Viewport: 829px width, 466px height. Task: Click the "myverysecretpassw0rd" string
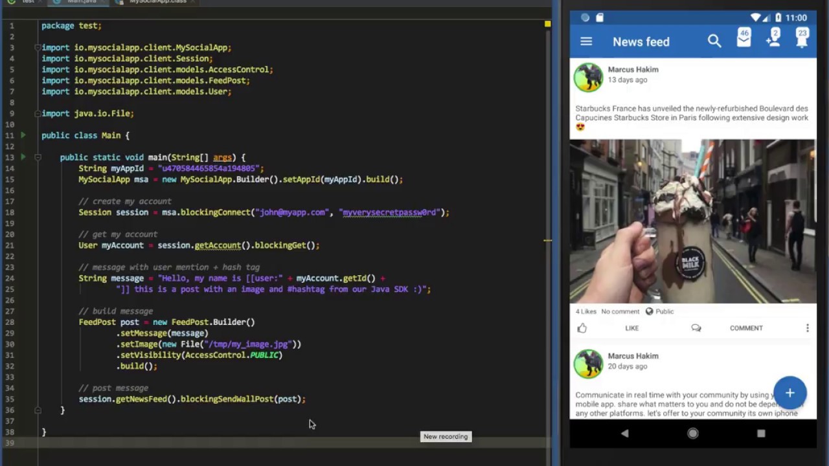389,212
